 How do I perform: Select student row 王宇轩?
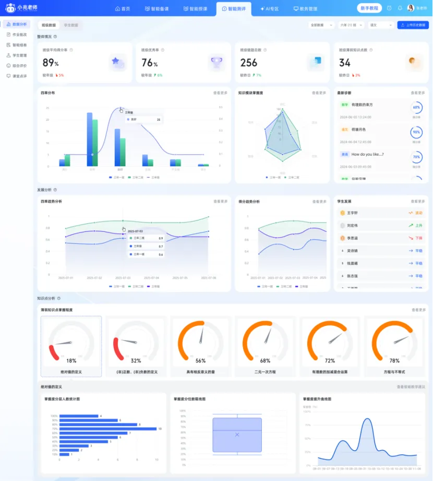[x=381, y=213]
